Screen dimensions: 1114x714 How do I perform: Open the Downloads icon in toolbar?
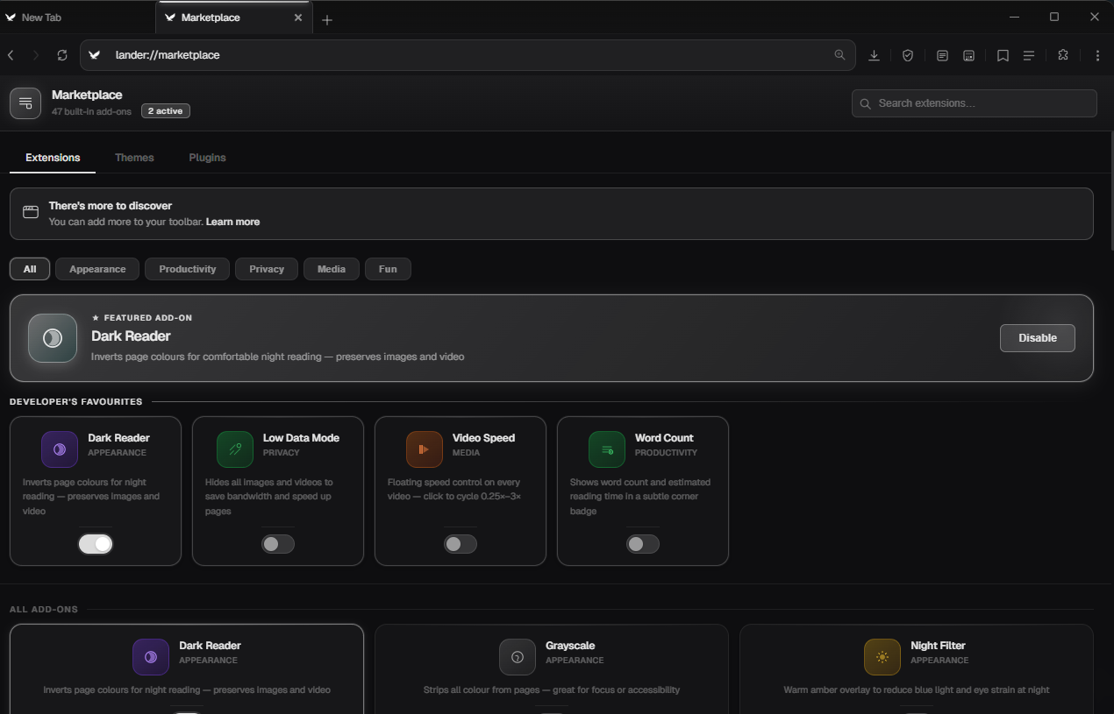(874, 54)
